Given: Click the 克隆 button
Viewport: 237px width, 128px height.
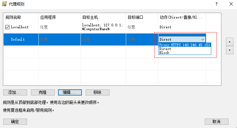Looking at the screenshot, I should [x=43, y=92].
